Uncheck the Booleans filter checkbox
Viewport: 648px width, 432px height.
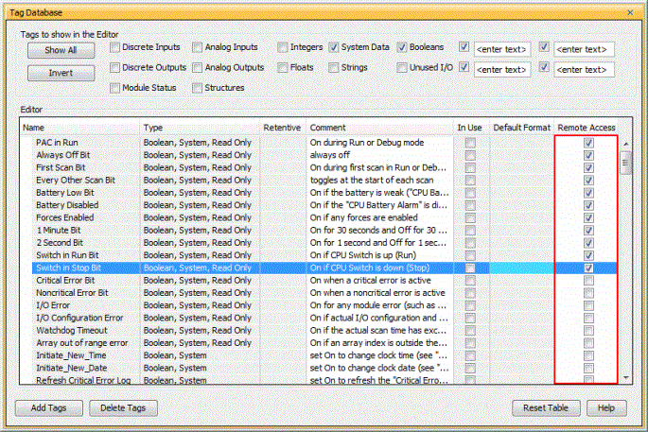[x=403, y=46]
